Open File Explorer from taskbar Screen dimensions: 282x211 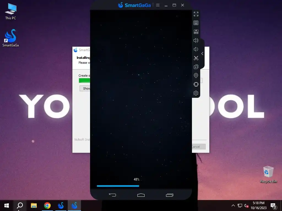pos(34,206)
